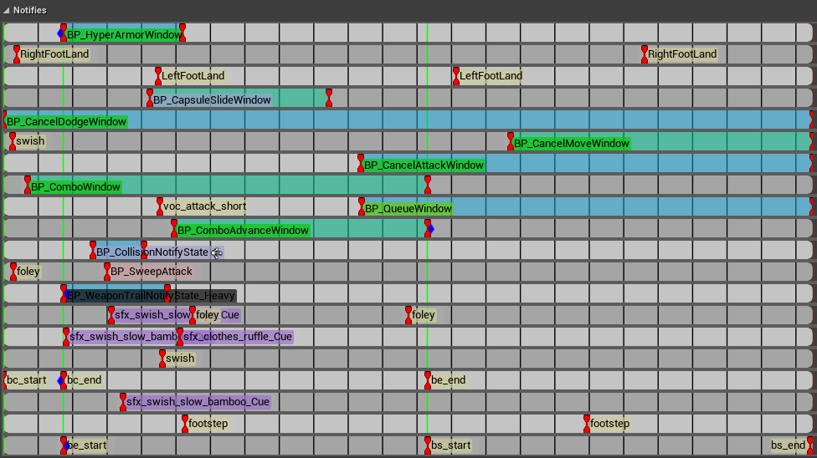This screenshot has height=458, width=817.
Task: Click the BP_CancelMoveWindow notify label
Action: tap(571, 144)
